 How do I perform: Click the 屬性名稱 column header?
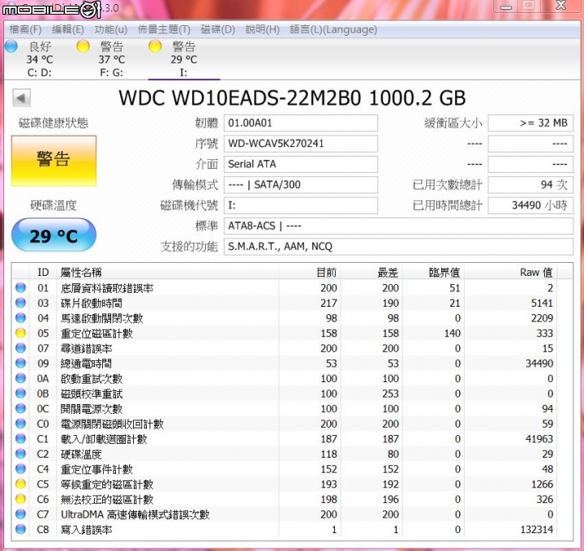(168, 272)
